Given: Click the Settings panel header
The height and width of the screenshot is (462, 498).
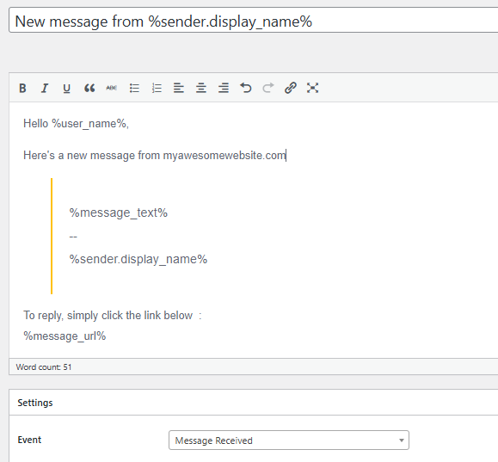Looking at the screenshot, I should tap(254, 403).
